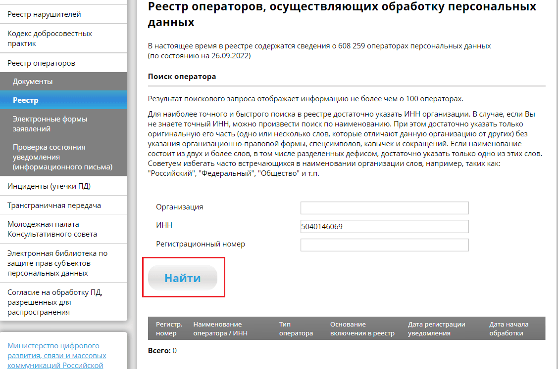Viewport: 558px width, 369px height.
Task: Click the Дата регистрации уведомления column header
Action: pyautogui.click(x=436, y=328)
